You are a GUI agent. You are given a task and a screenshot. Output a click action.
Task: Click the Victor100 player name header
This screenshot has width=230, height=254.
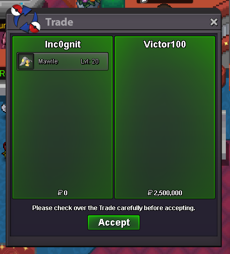(165, 44)
